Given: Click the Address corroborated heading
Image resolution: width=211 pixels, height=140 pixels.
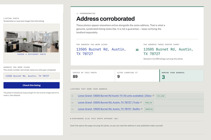Looking at the screenshot, I should tap(105, 19).
